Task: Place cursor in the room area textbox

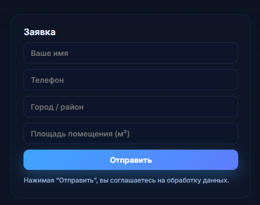Action: (x=131, y=134)
